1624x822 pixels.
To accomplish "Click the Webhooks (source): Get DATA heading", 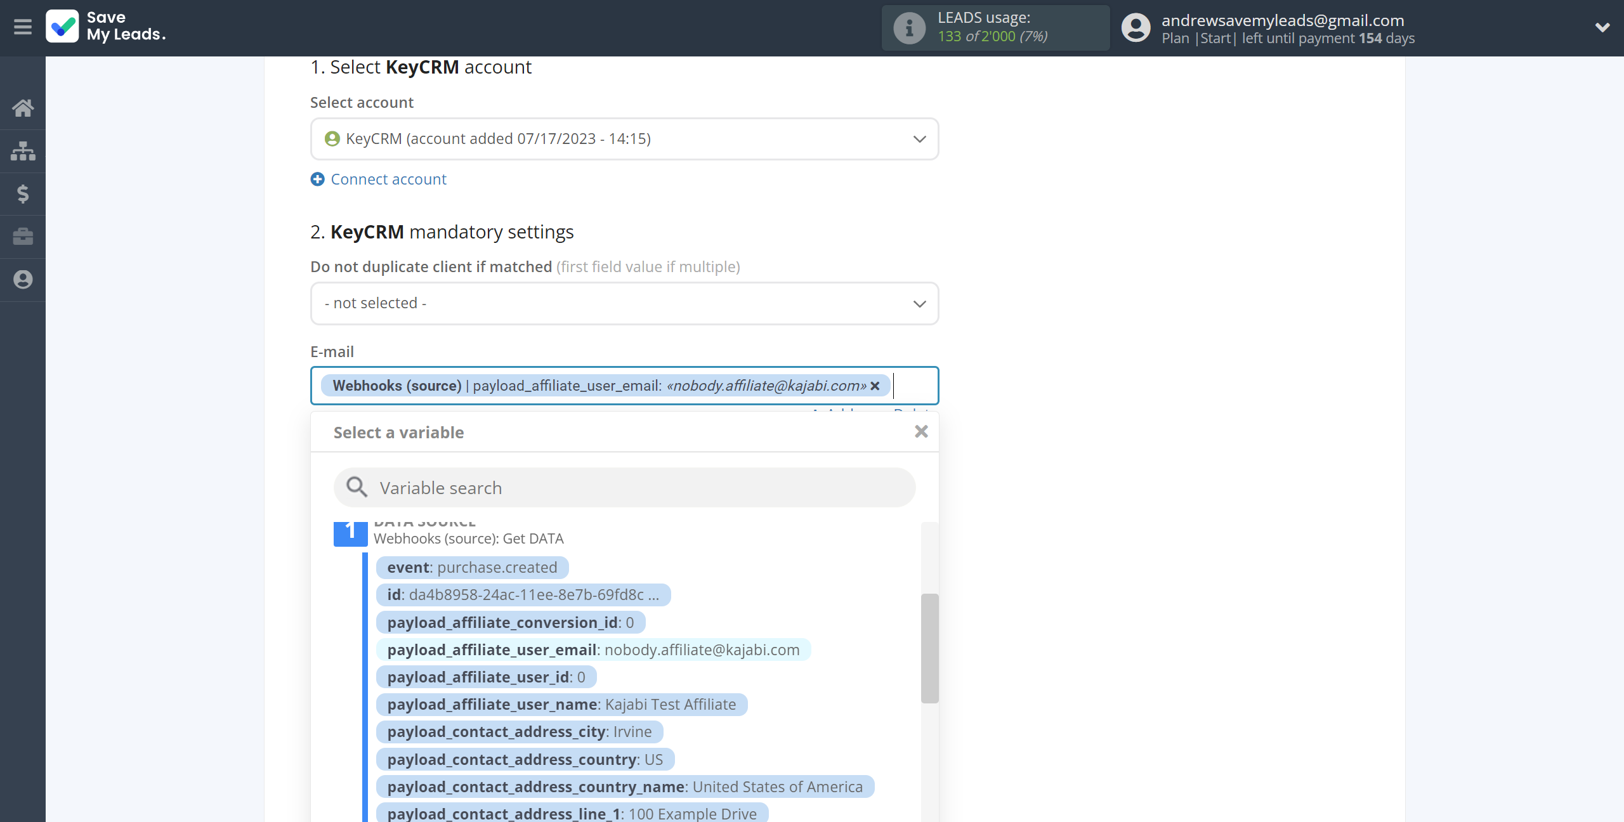I will point(468,538).
